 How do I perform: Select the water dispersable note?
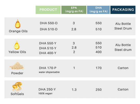click(49, 72)
